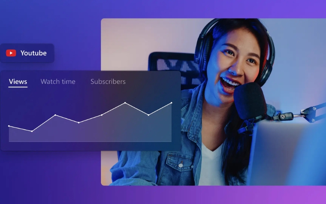Switch to the Watch time tab
The image size is (326, 204).
click(x=58, y=82)
